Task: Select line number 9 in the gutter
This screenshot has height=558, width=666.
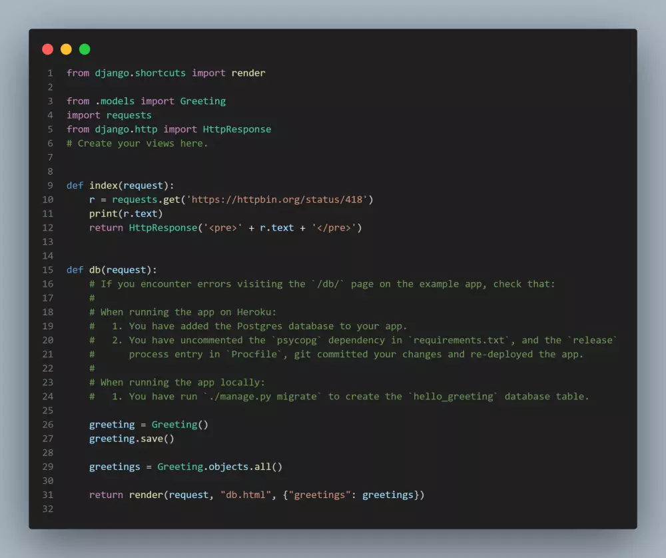Action: coord(50,185)
